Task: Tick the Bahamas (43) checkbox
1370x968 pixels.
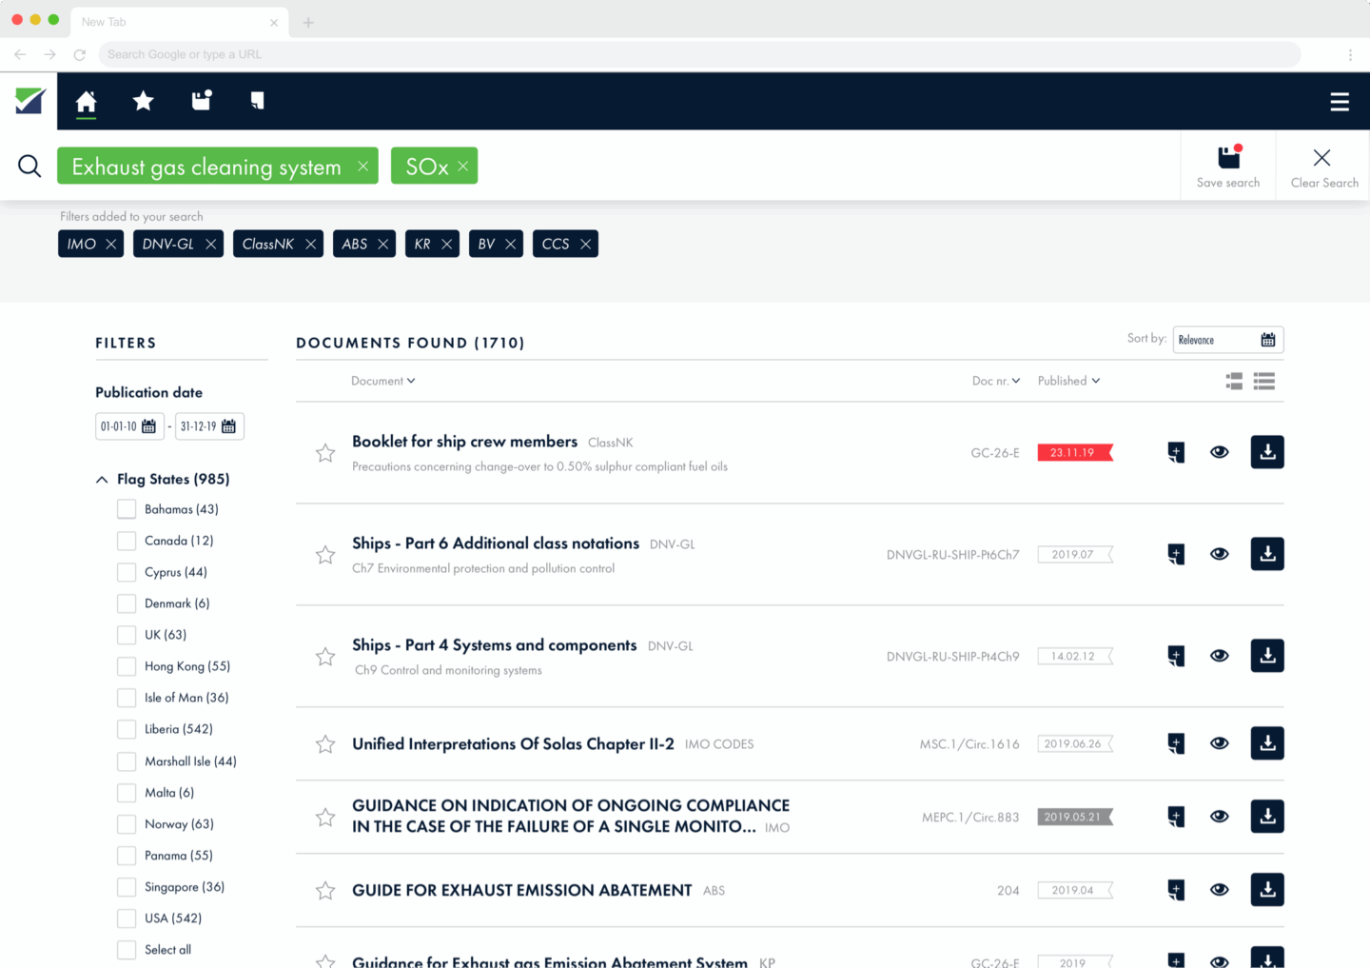Action: coord(127,509)
